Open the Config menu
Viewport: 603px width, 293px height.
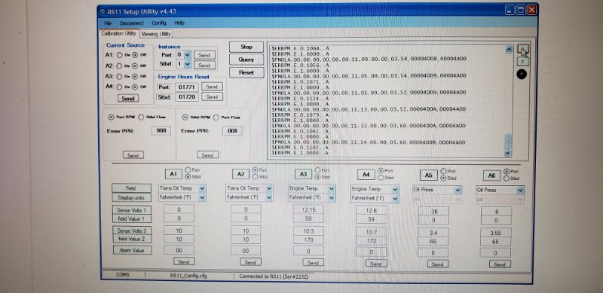click(159, 23)
